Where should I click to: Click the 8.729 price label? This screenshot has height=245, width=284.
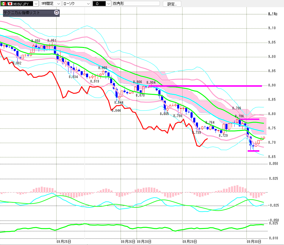pyautogui.click(x=223, y=136)
